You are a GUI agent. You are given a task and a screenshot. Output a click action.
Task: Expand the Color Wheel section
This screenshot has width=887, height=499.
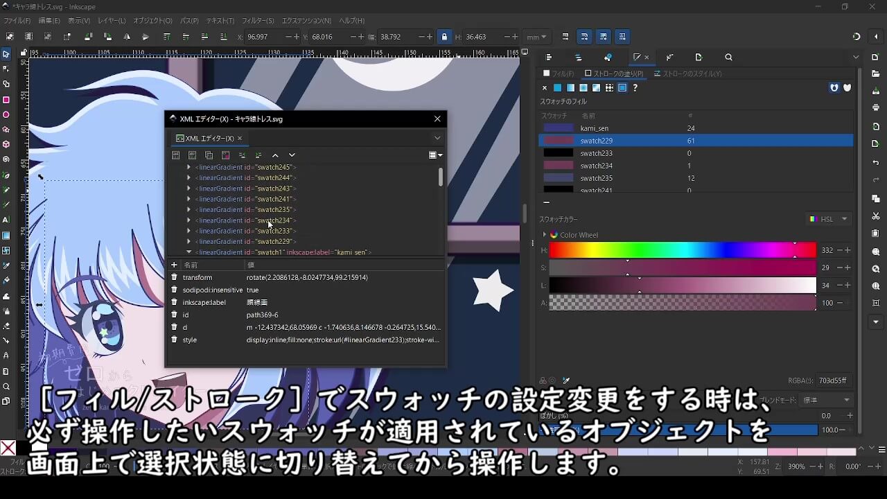pyautogui.click(x=544, y=235)
